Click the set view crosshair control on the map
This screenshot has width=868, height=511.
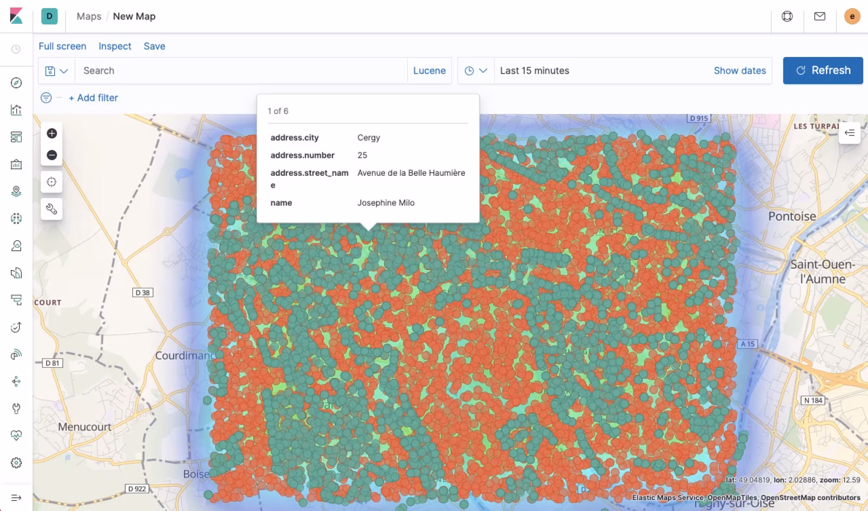tap(52, 182)
